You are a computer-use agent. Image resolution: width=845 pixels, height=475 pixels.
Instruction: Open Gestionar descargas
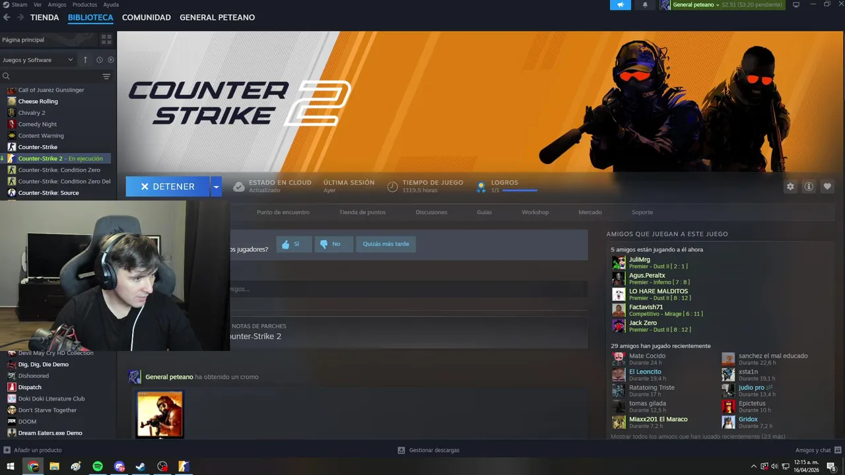pyautogui.click(x=428, y=451)
